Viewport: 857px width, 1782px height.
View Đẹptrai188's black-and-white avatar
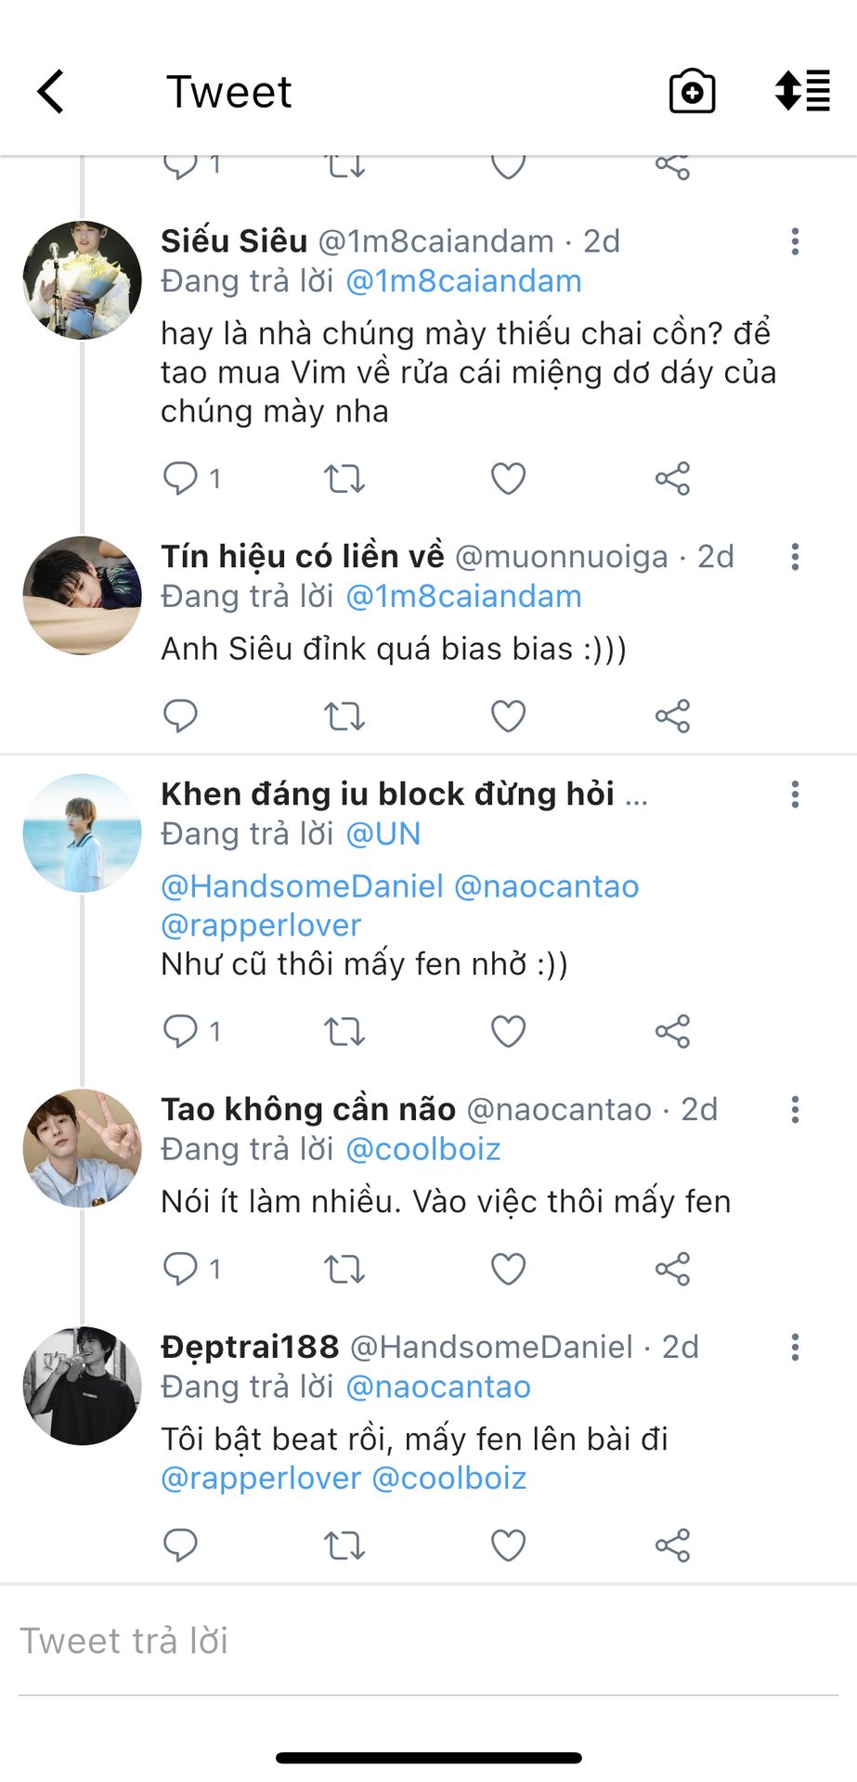[x=82, y=1386]
